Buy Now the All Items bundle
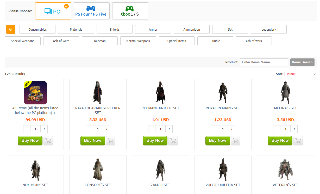Viewport: 320px width, 194px height. click(30, 141)
